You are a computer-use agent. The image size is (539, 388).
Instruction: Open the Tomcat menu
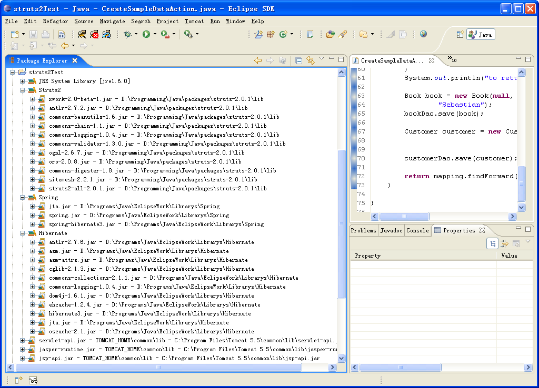click(194, 21)
